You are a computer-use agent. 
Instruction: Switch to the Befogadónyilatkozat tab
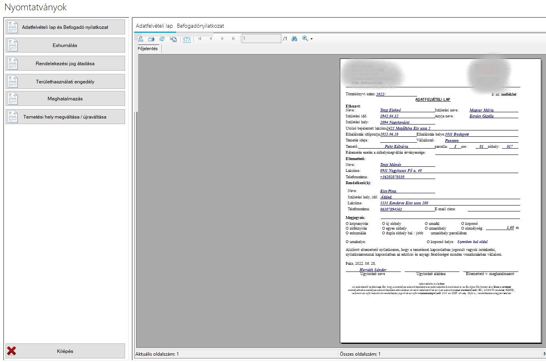200,26
